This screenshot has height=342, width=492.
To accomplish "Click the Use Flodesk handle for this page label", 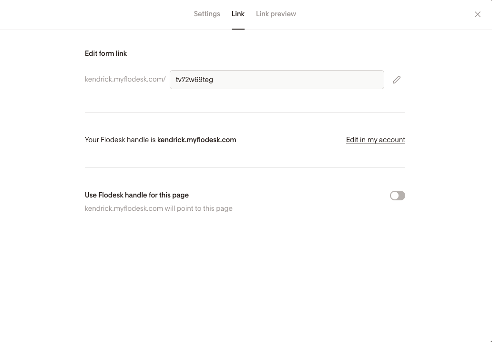I will 137,195.
